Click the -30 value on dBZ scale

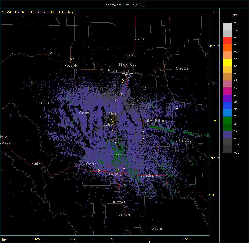pyautogui.click(x=237, y=152)
